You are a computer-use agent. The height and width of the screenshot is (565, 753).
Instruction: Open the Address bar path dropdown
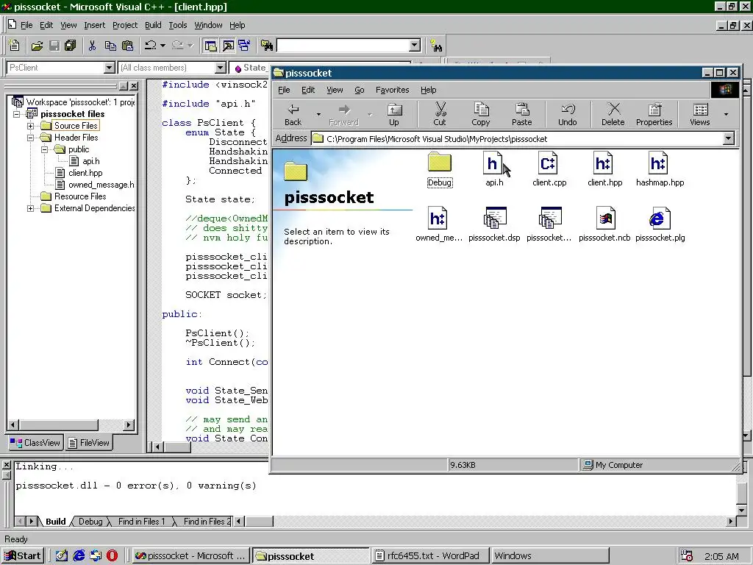[728, 139]
